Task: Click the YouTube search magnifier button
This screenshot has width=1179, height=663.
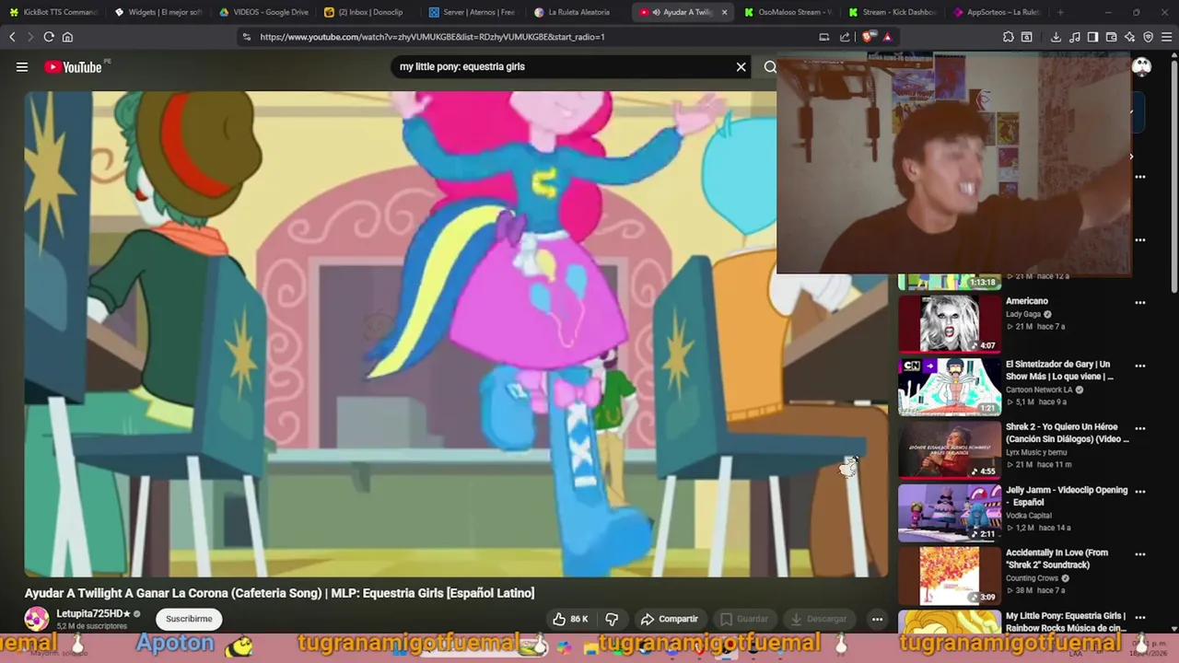Action: [770, 66]
